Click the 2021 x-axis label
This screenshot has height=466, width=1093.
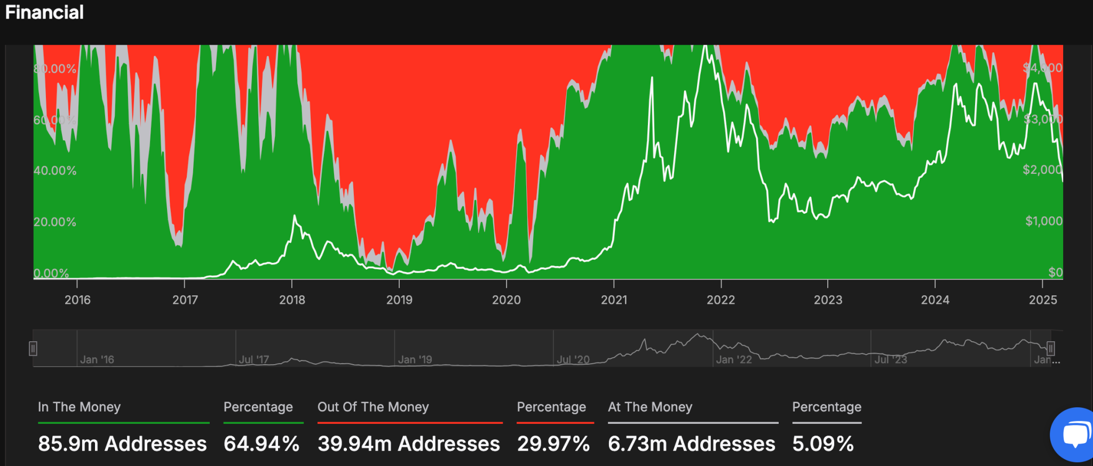tap(614, 300)
